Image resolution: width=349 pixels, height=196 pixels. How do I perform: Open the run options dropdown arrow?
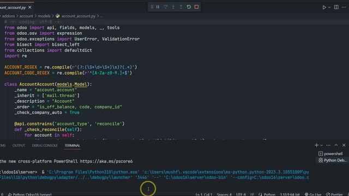coord(329,7)
